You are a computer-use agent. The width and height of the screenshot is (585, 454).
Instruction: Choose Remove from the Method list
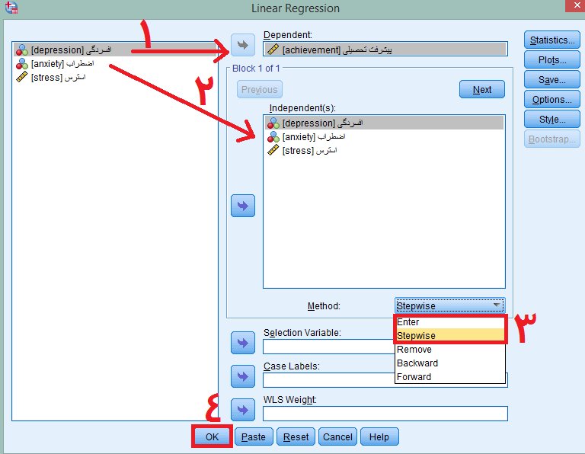coord(414,350)
